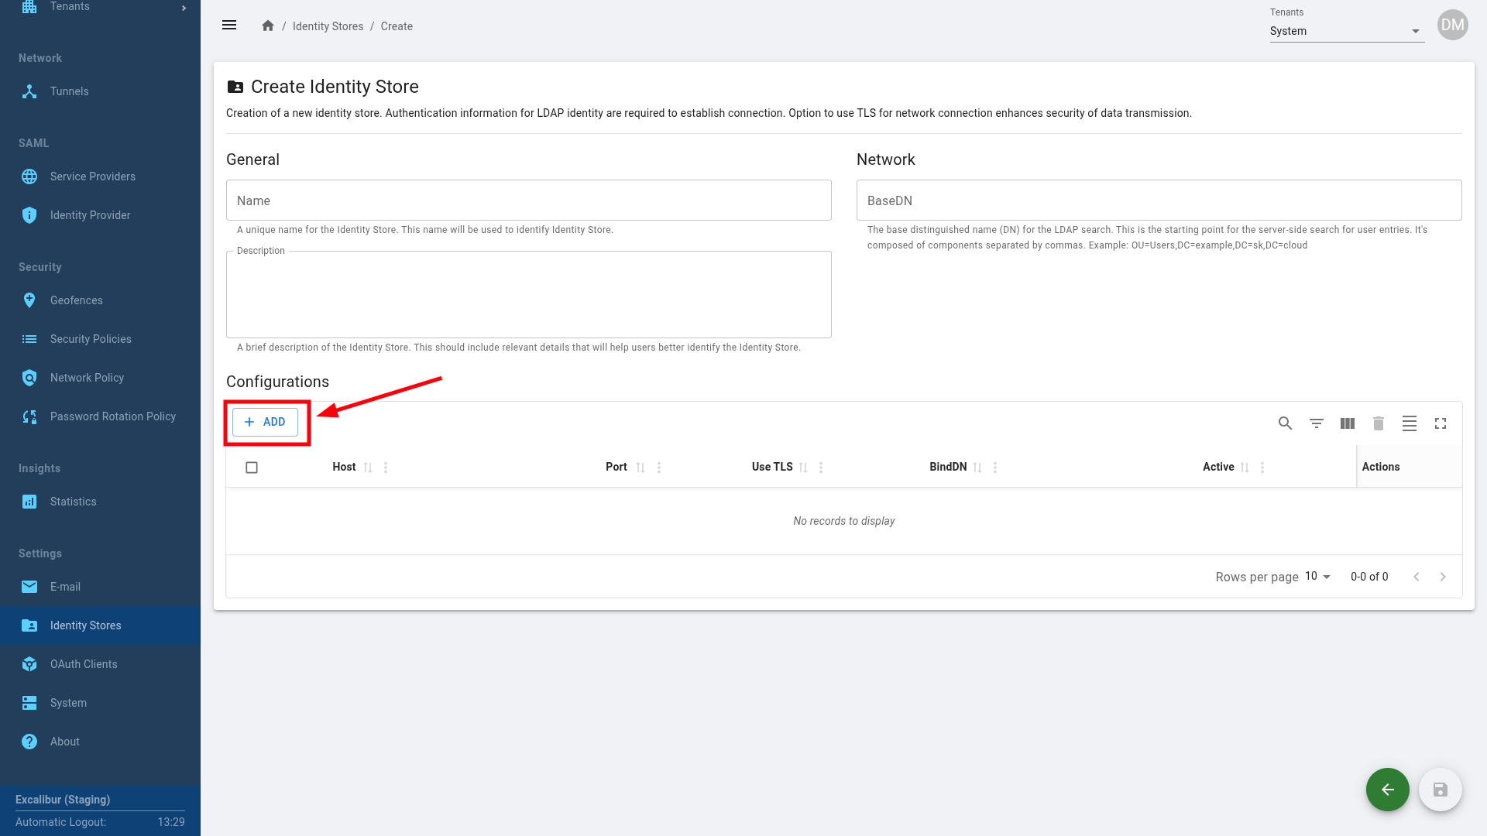Open the Tenants System dropdown
Image resolution: width=1487 pixels, height=836 pixels.
(1346, 31)
